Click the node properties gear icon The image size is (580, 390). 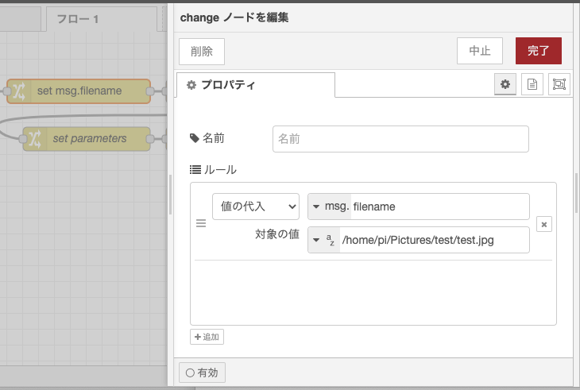[x=505, y=84]
